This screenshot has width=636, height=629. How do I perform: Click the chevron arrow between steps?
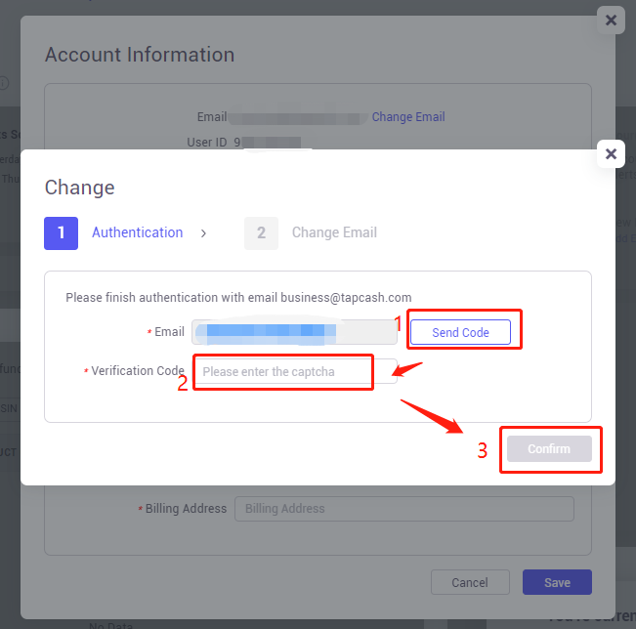coord(203,233)
